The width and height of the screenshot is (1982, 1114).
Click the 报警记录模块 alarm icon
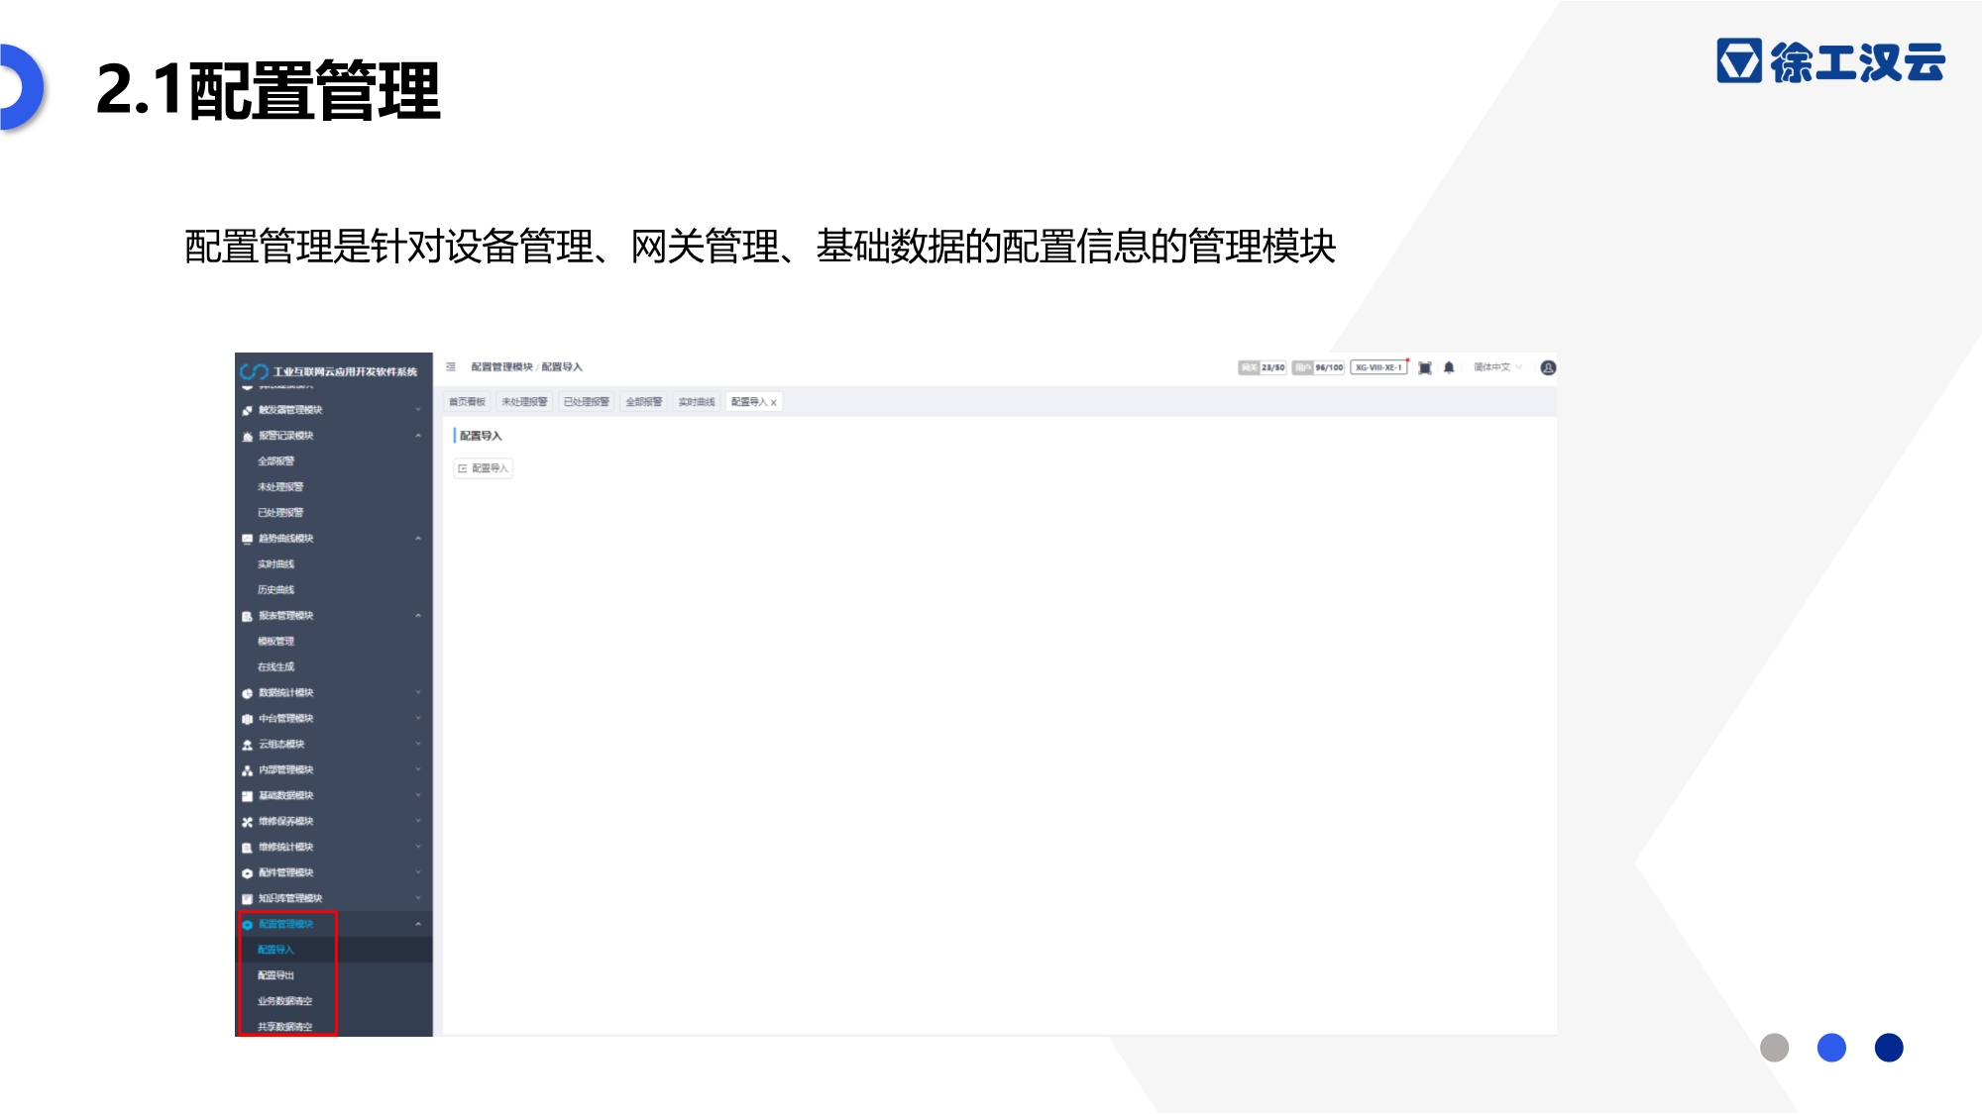point(247,436)
